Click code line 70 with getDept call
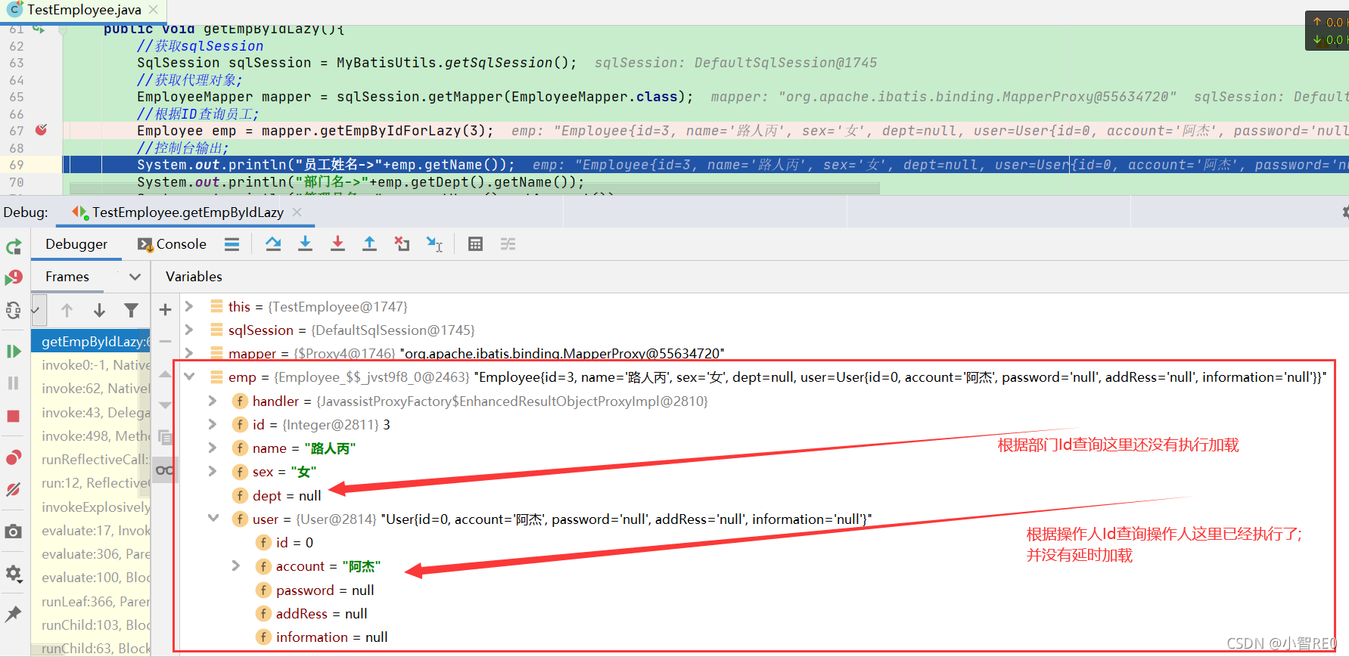 pos(360,182)
